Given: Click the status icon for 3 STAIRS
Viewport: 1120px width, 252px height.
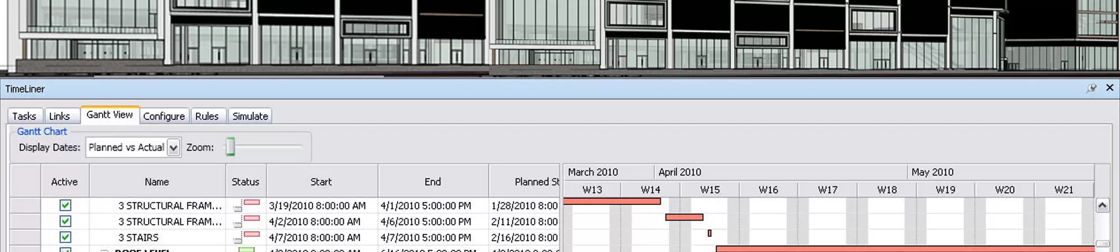Looking at the screenshot, I should coord(246,236).
